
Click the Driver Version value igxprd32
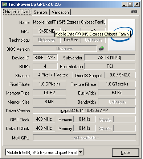pos(84,110)
